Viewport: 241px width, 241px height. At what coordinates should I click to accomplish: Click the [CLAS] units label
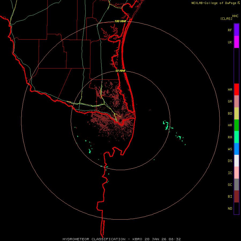click(x=226, y=18)
